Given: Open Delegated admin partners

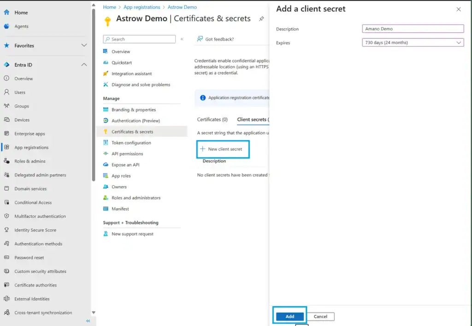Looking at the screenshot, I should coord(40,175).
